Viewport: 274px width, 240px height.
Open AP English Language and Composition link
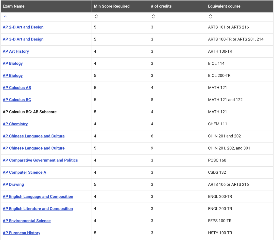[x=38, y=196]
